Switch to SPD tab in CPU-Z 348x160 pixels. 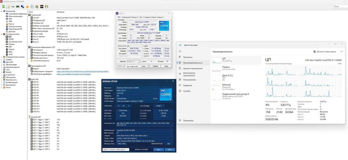coord(141,17)
